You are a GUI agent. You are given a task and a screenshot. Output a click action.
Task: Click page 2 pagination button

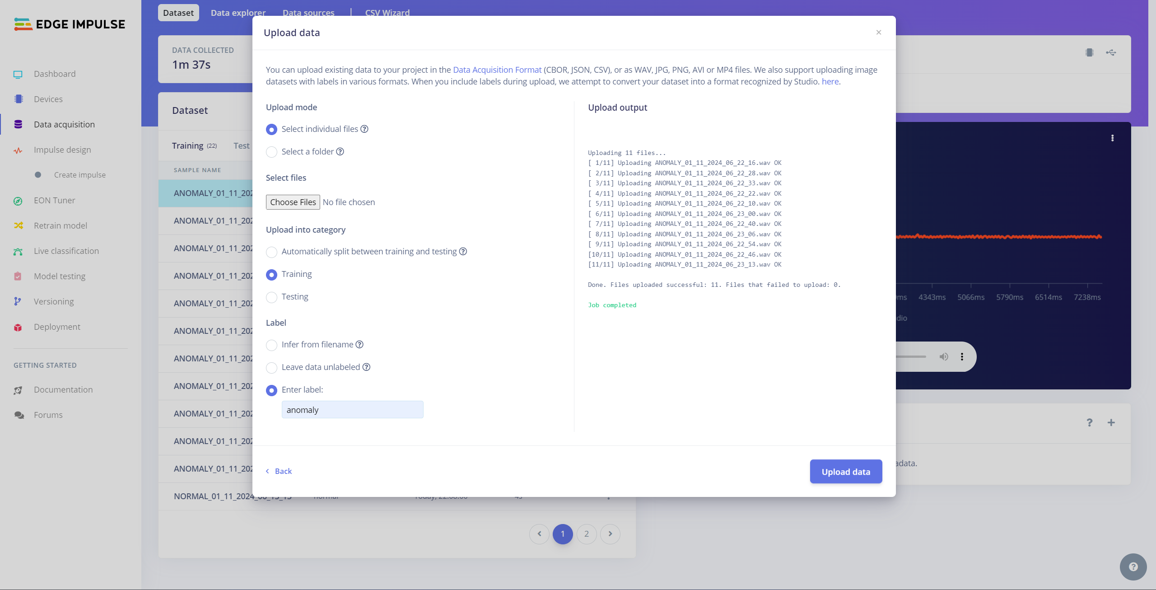(587, 534)
